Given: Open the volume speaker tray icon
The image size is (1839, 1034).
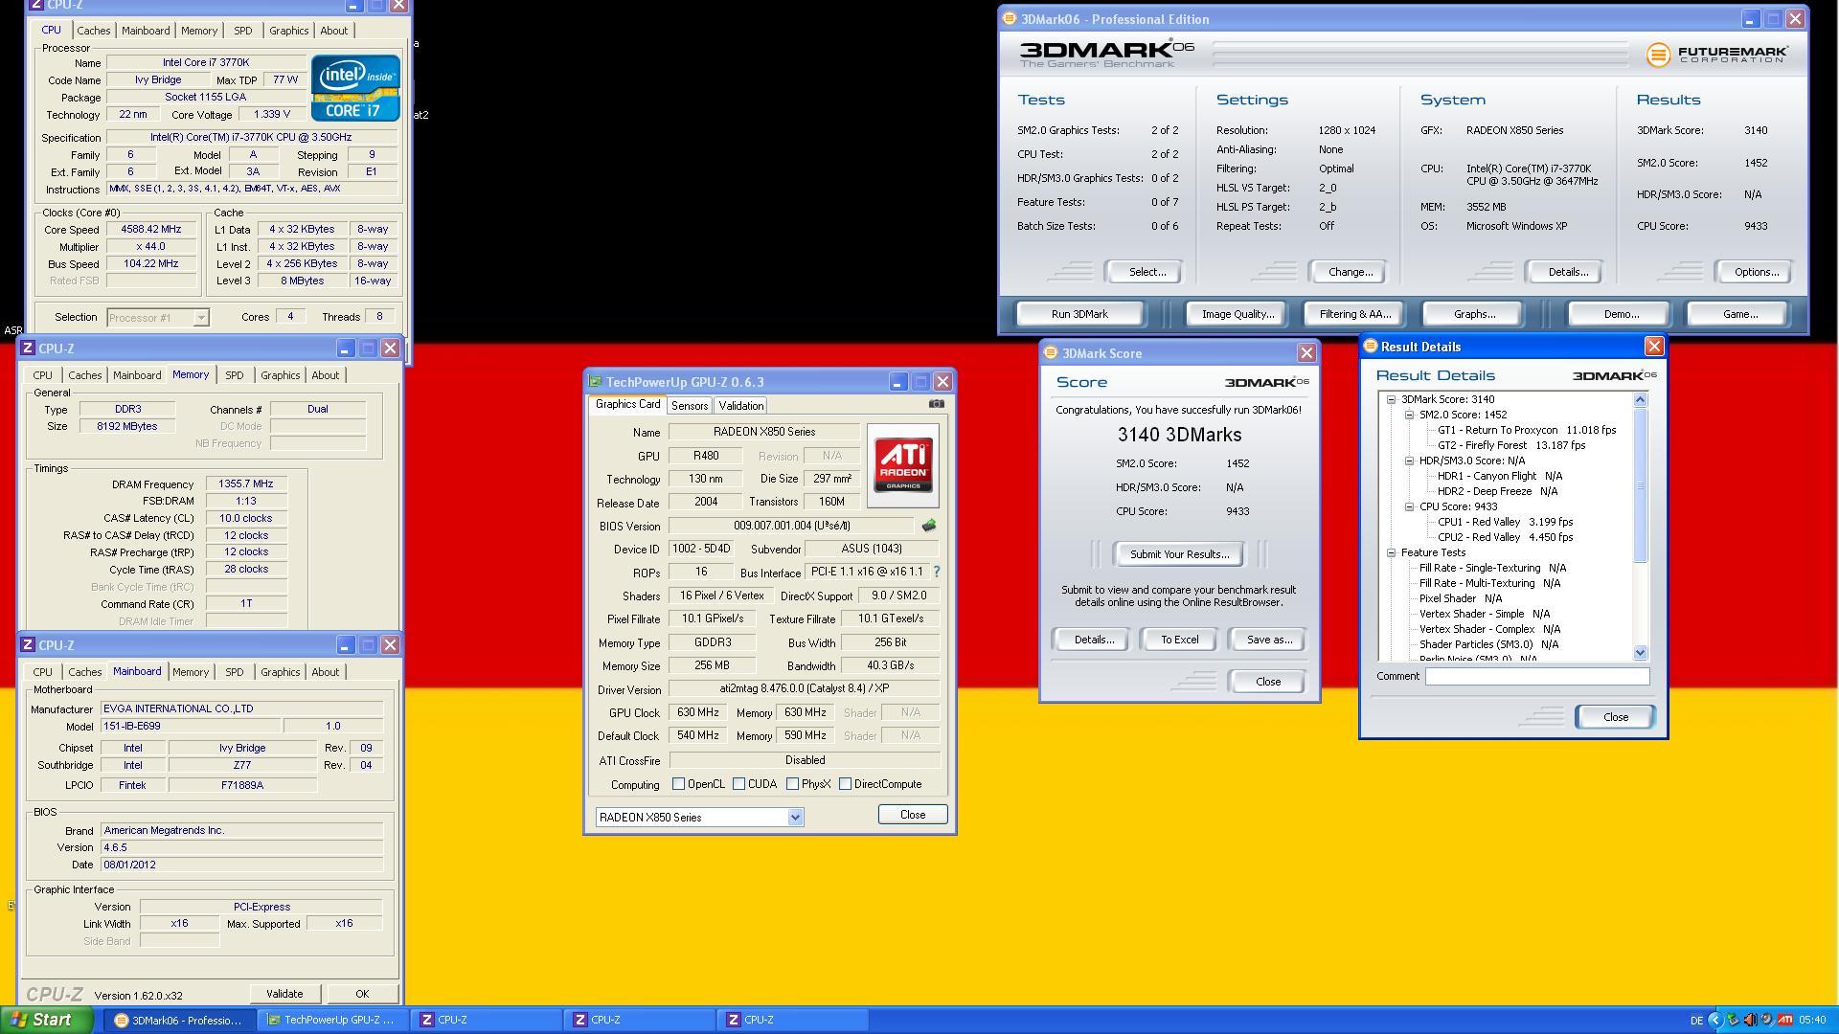Looking at the screenshot, I should tap(1750, 1020).
